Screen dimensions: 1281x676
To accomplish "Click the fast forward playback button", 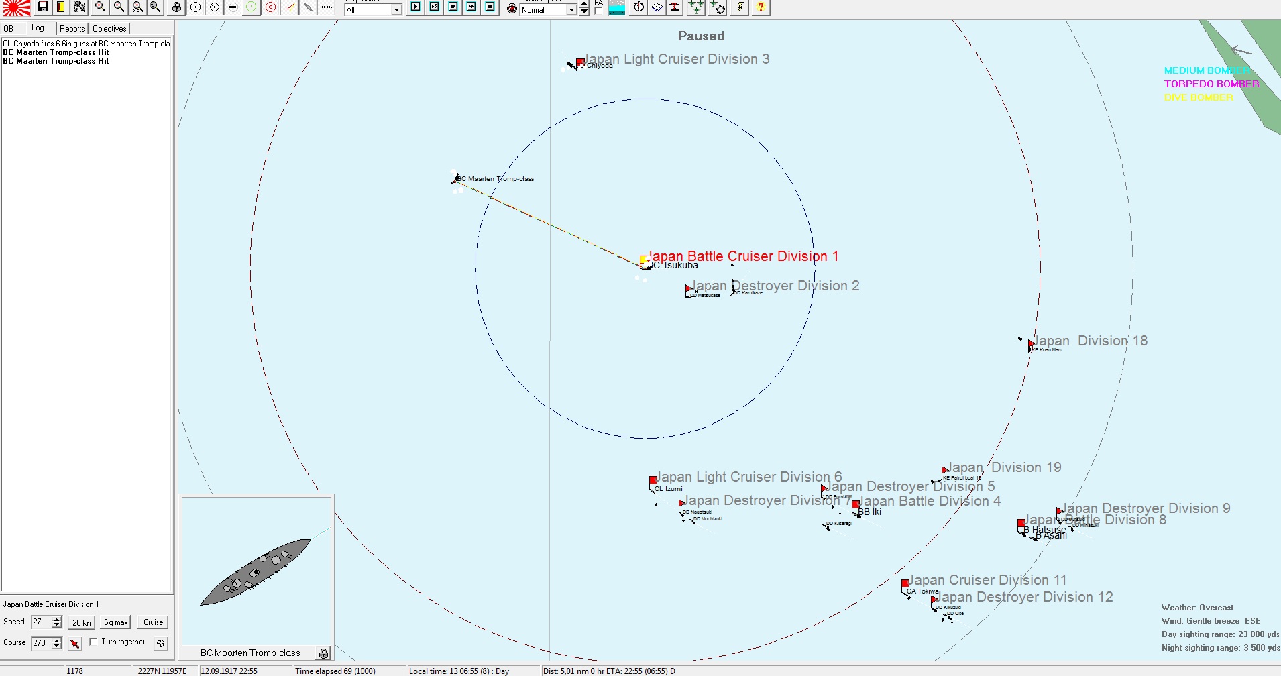I will (471, 7).
